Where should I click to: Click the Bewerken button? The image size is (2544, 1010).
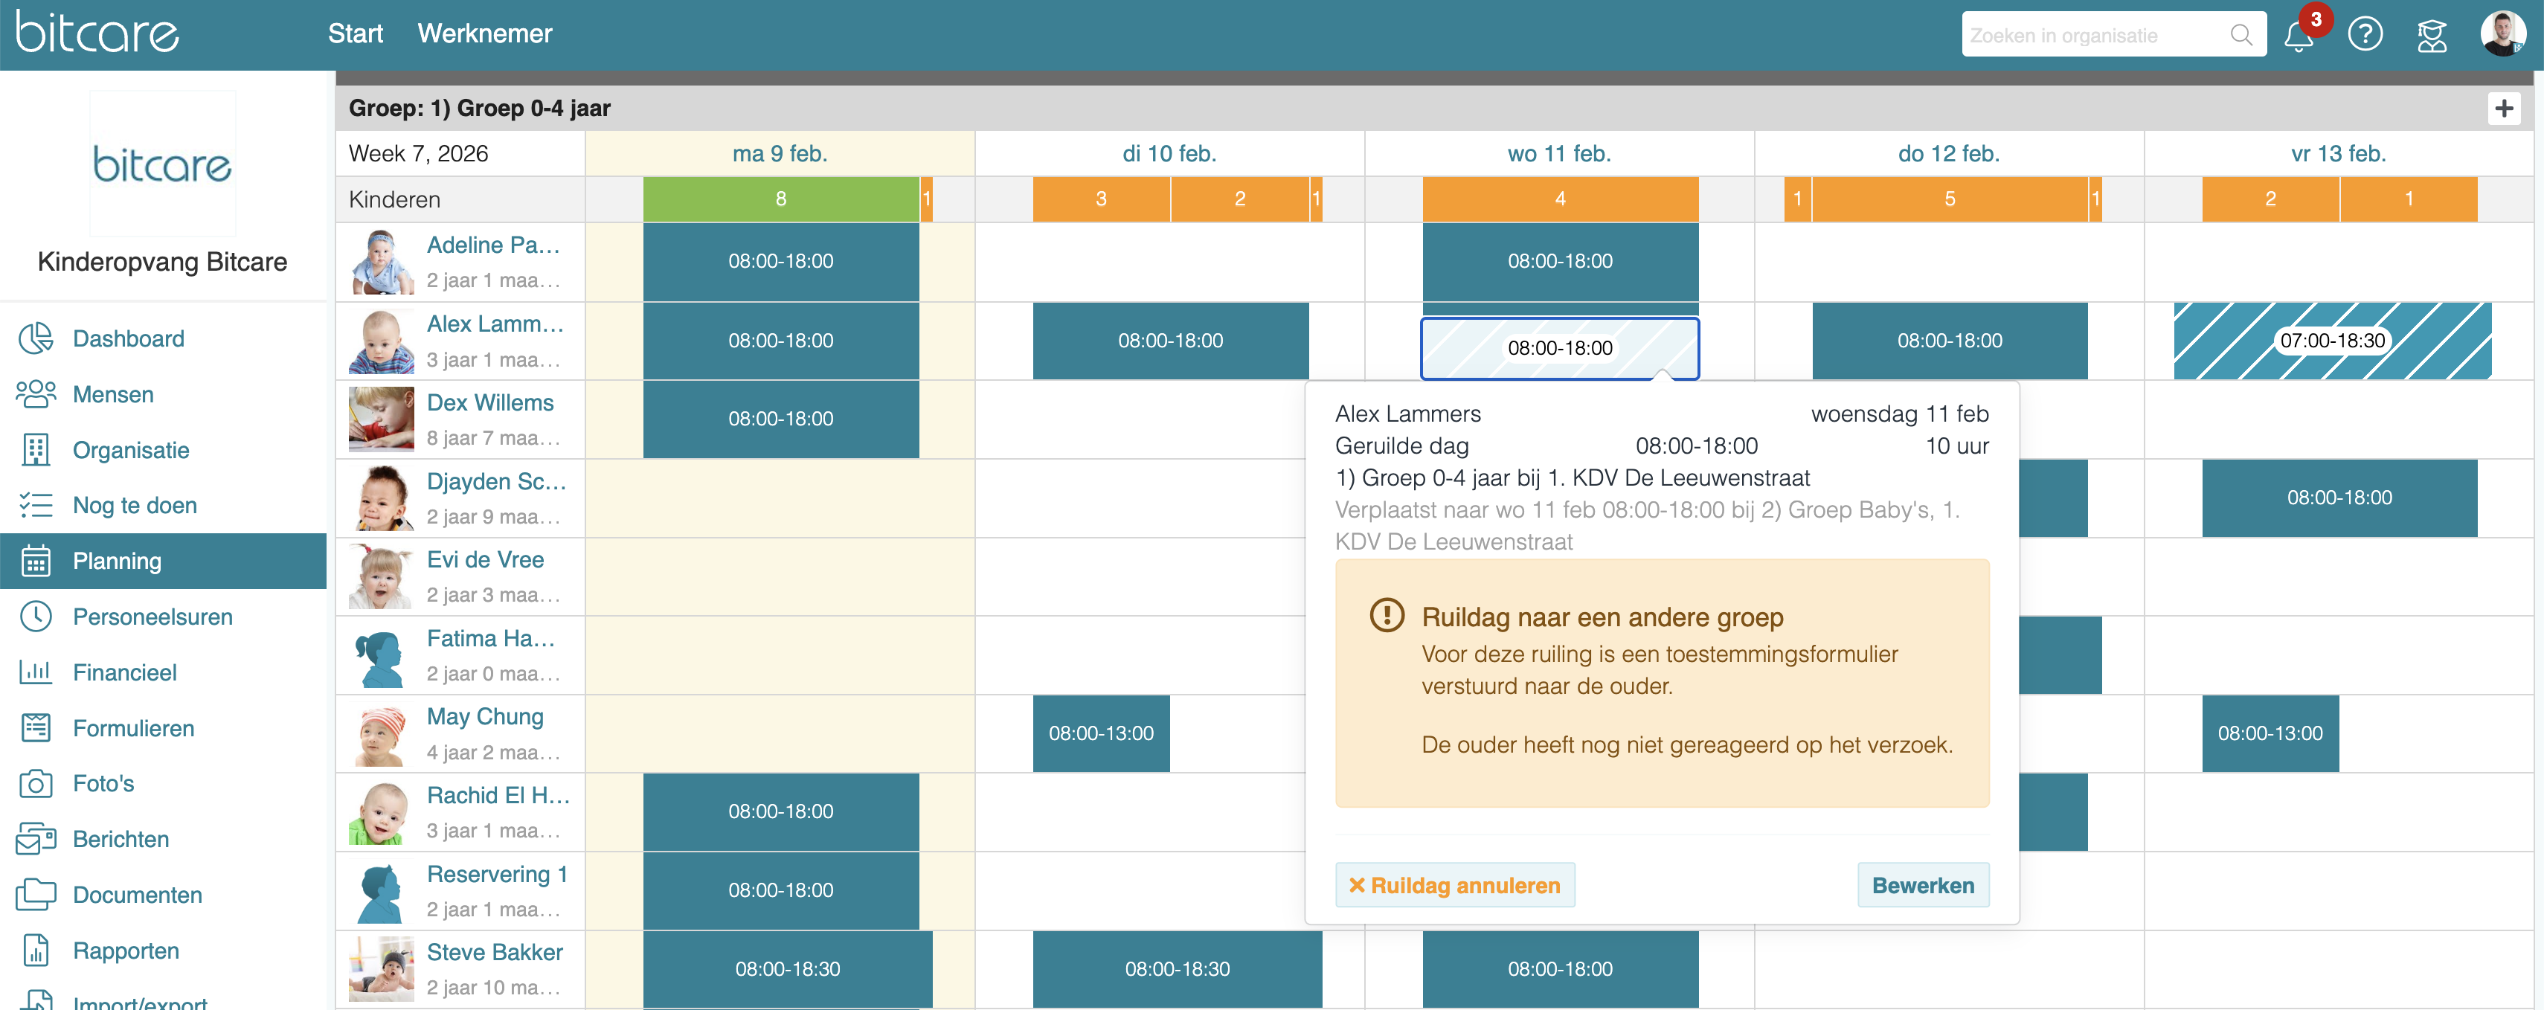pos(1922,884)
